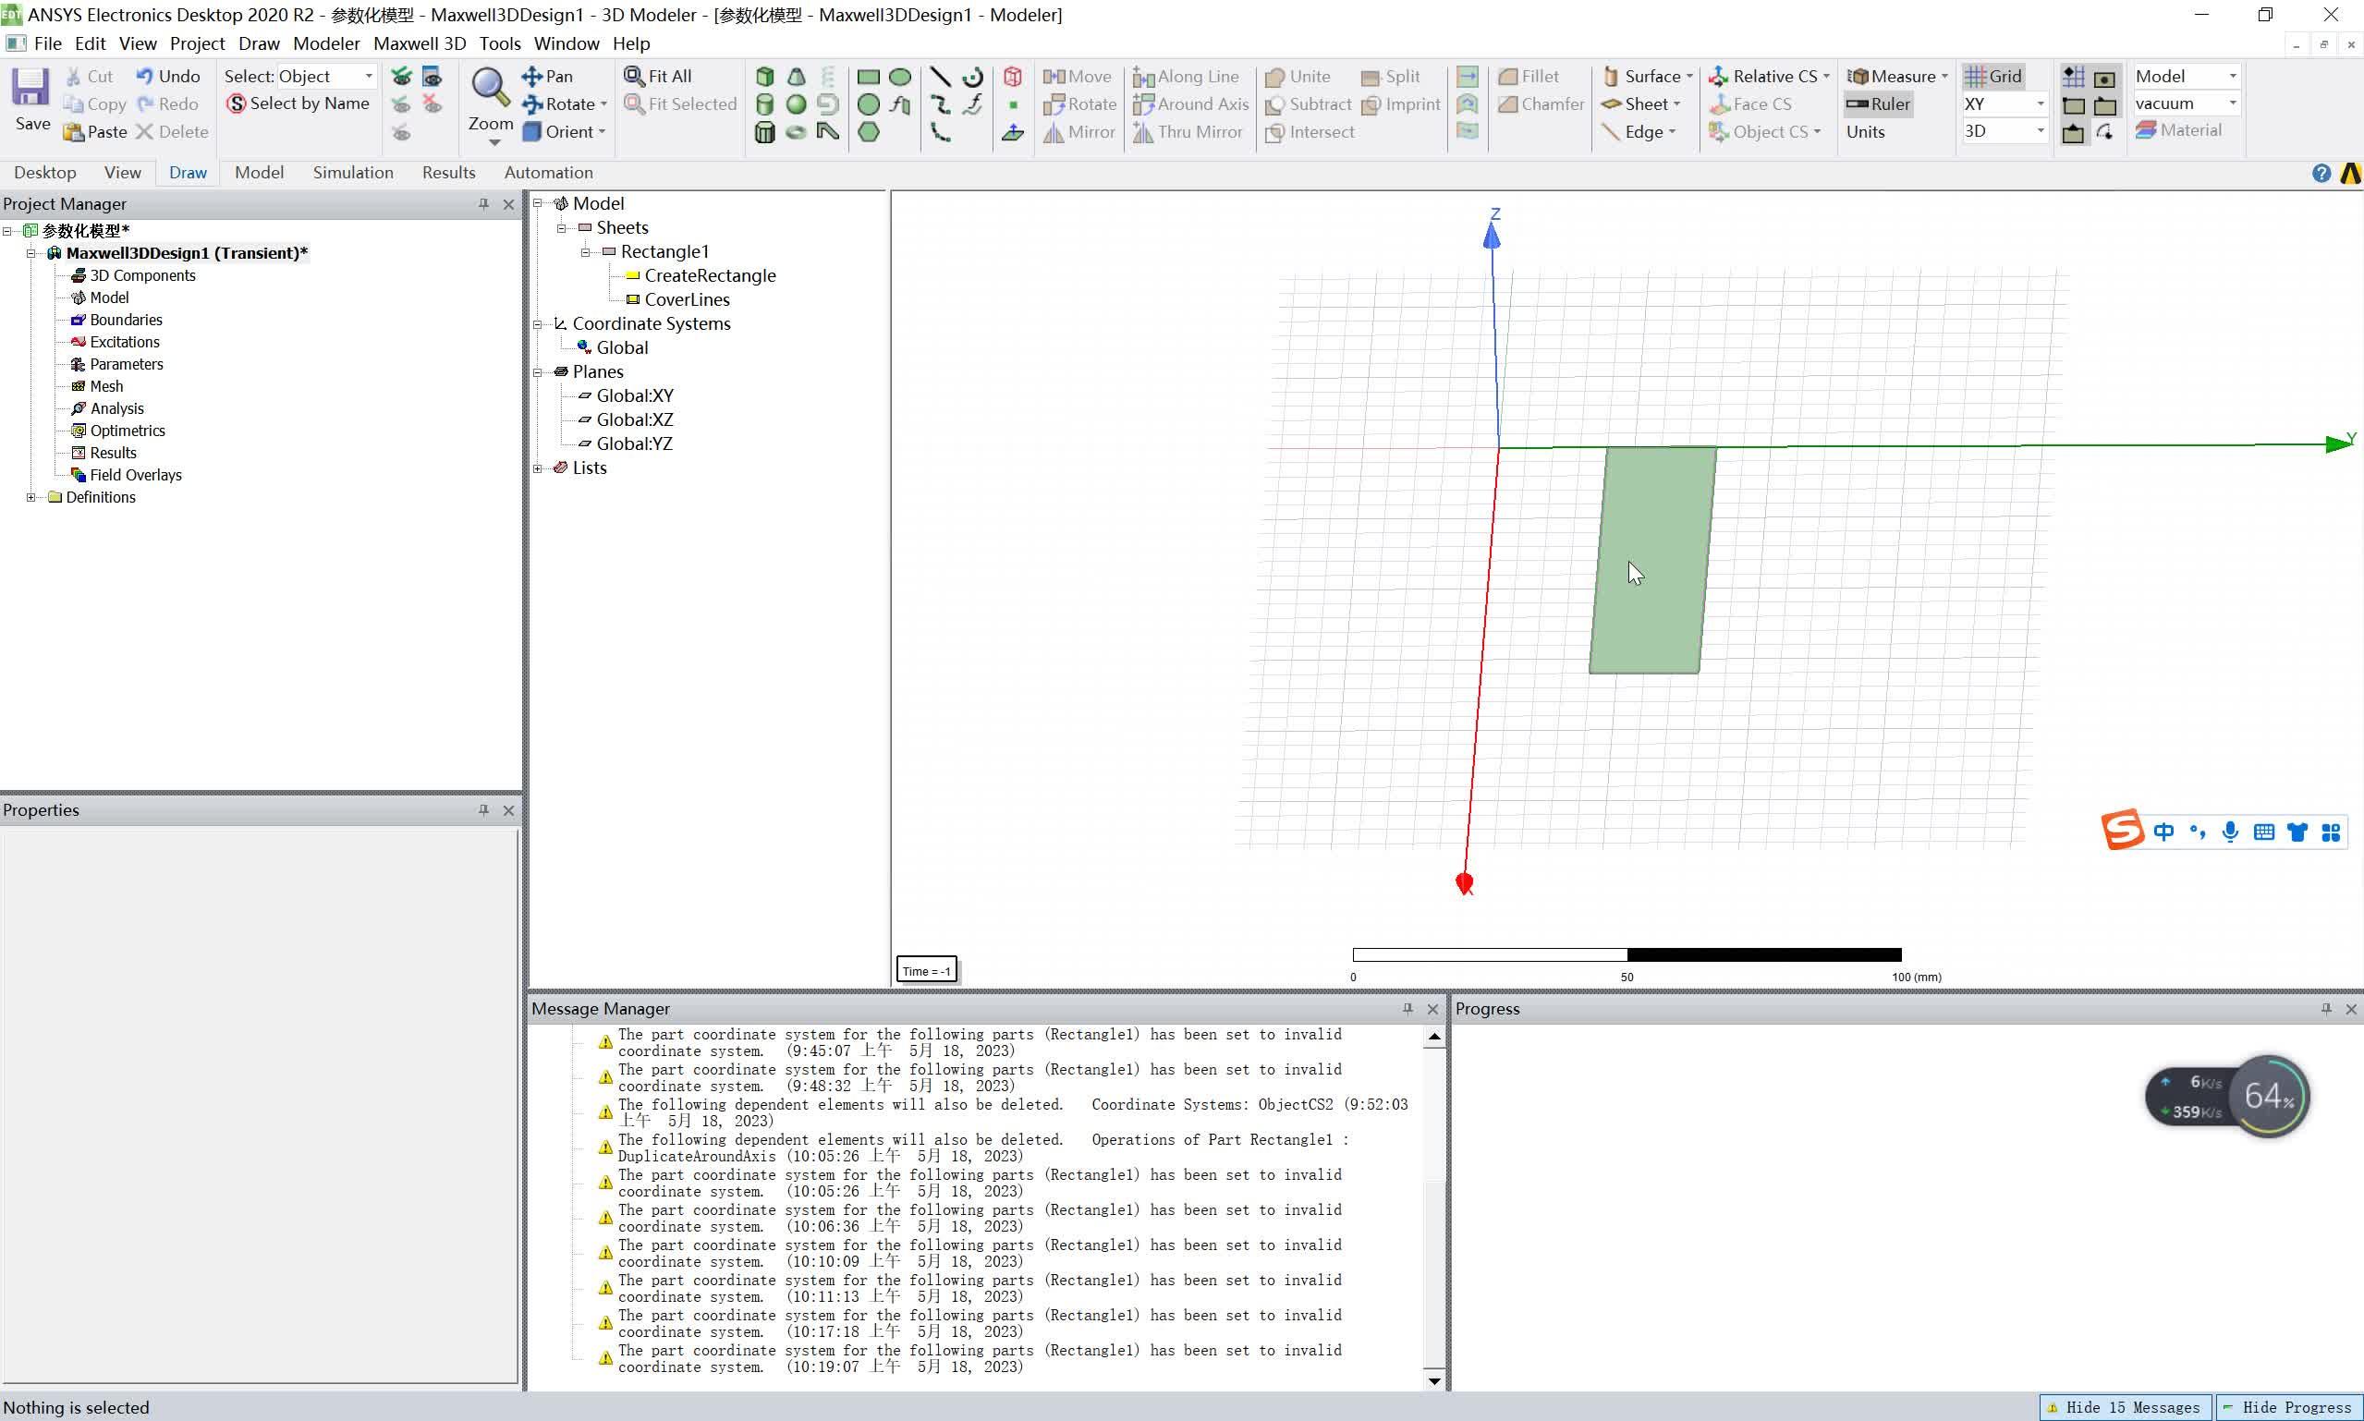Click the Message Manager scrollbar down arrow
The width and height of the screenshot is (2364, 1421).
coord(1433,1379)
